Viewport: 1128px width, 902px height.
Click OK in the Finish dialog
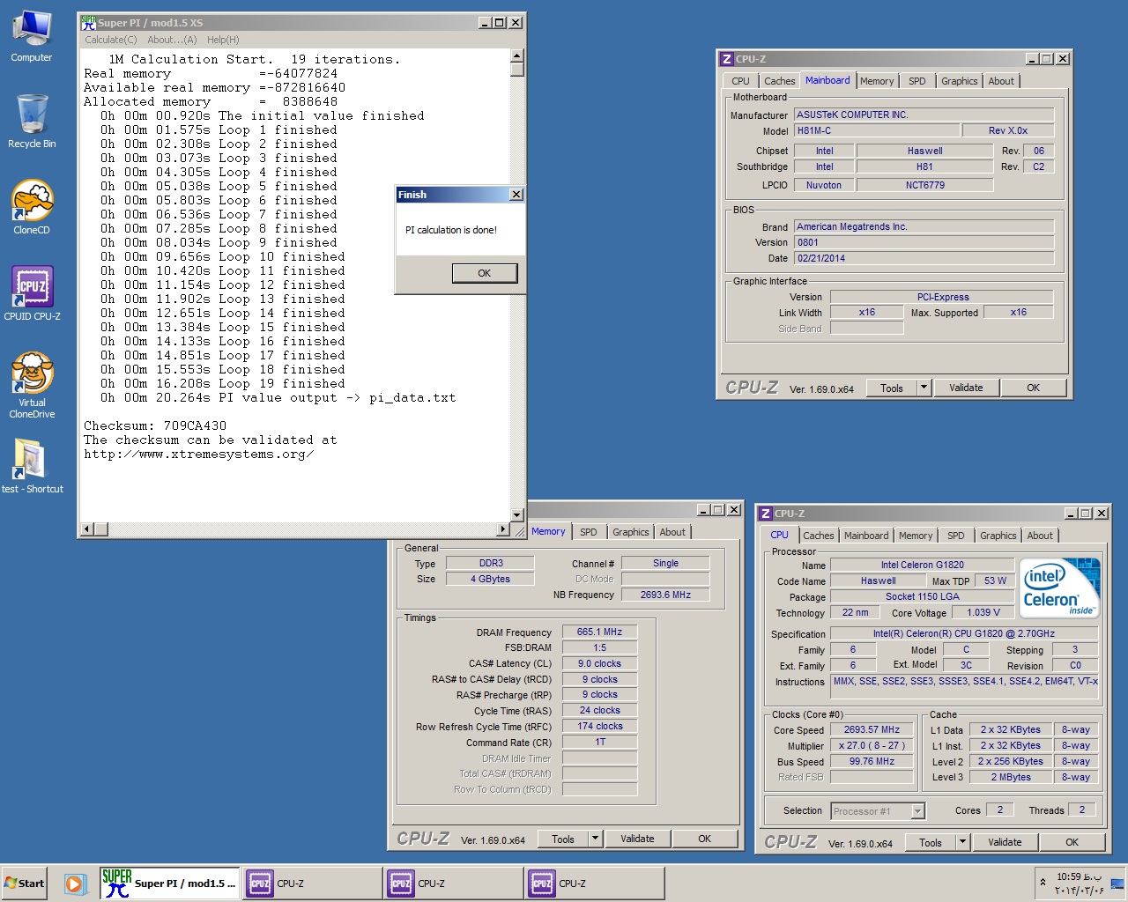(484, 273)
